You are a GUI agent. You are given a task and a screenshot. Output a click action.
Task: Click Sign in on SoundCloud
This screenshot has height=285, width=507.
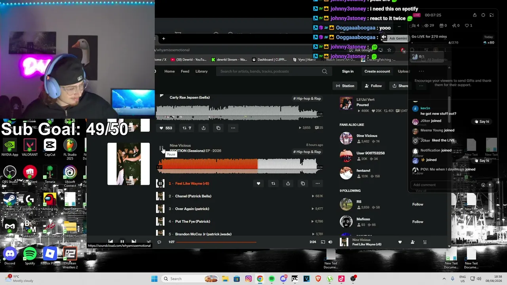click(x=348, y=71)
